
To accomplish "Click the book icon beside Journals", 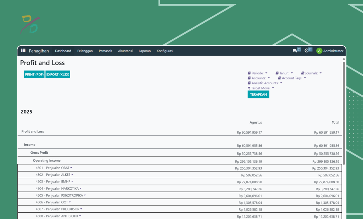I will [303, 73].
